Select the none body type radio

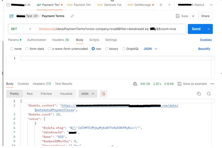tap(12, 49)
